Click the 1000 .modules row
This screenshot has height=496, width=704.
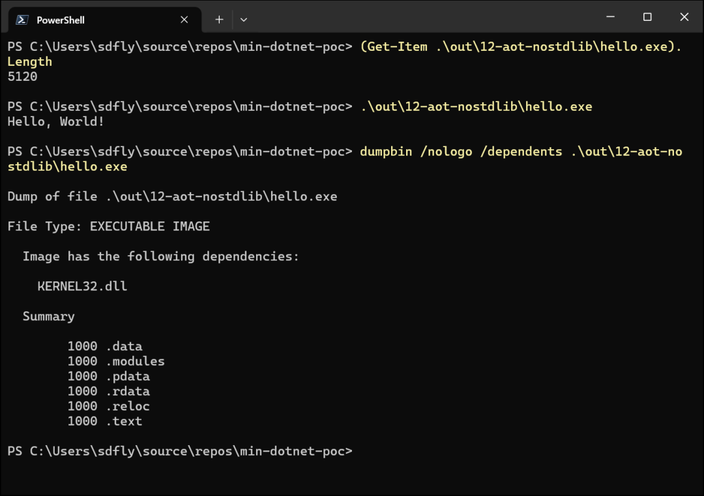tap(116, 361)
